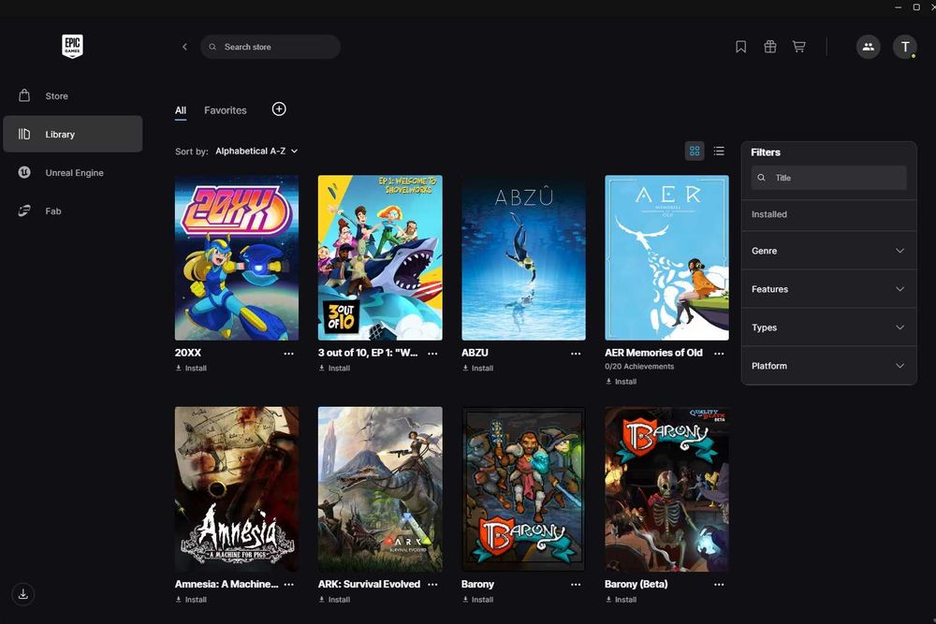Click the Search store field
The image size is (936, 624).
coord(271,47)
